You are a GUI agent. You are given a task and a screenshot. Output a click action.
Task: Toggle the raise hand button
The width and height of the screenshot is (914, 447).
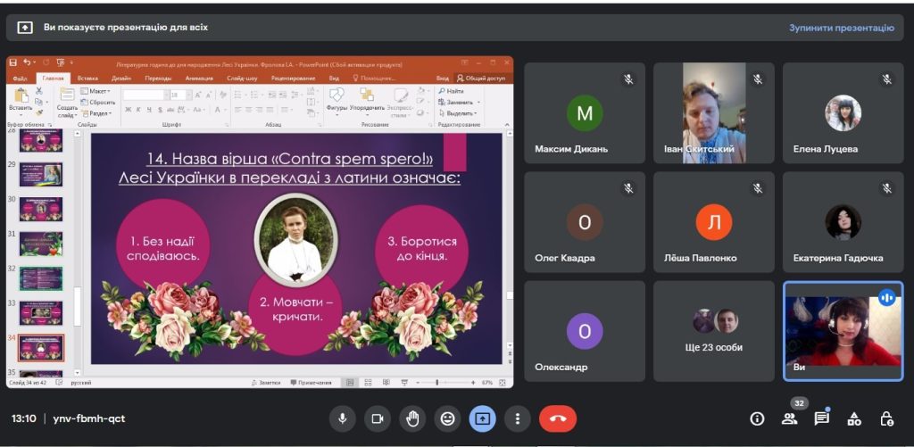click(x=412, y=418)
